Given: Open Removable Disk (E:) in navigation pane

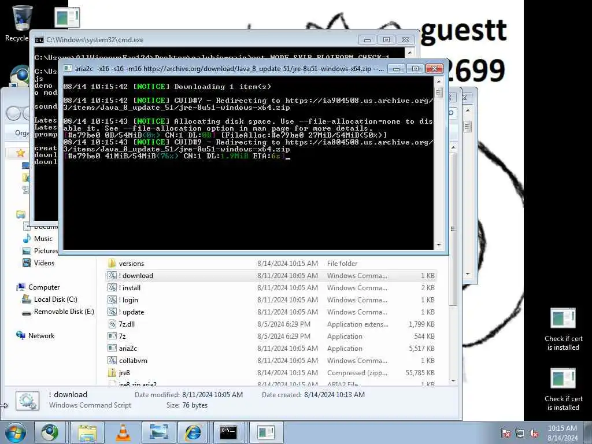Looking at the screenshot, I should (58, 312).
